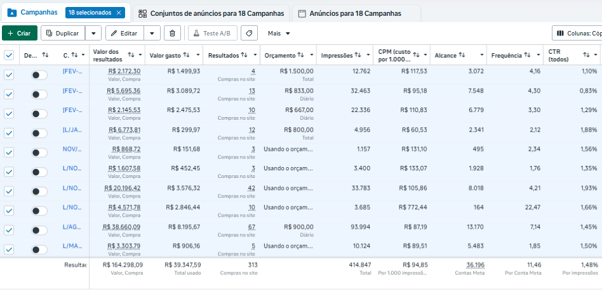Sort by Valor dos resultados arrows

click(x=131, y=55)
